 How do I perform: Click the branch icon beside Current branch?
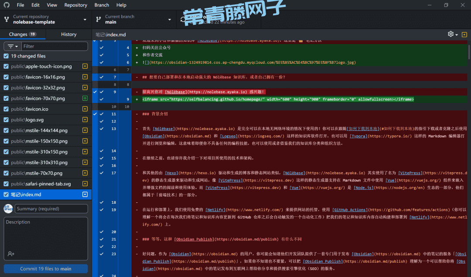point(98,20)
